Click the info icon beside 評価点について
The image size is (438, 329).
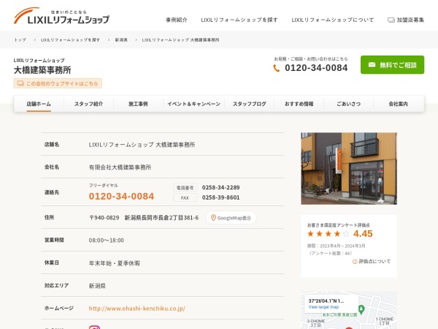(355, 262)
